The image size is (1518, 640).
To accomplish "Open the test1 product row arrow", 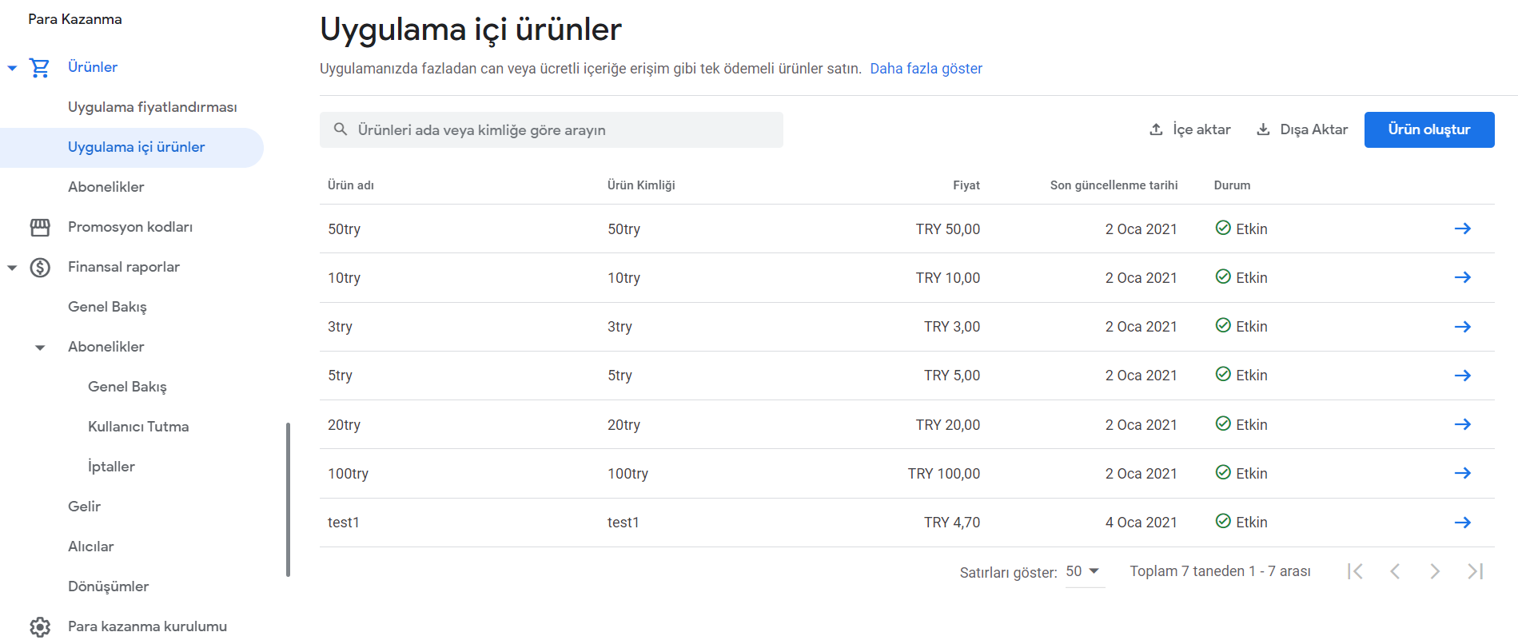I will tap(1463, 523).
